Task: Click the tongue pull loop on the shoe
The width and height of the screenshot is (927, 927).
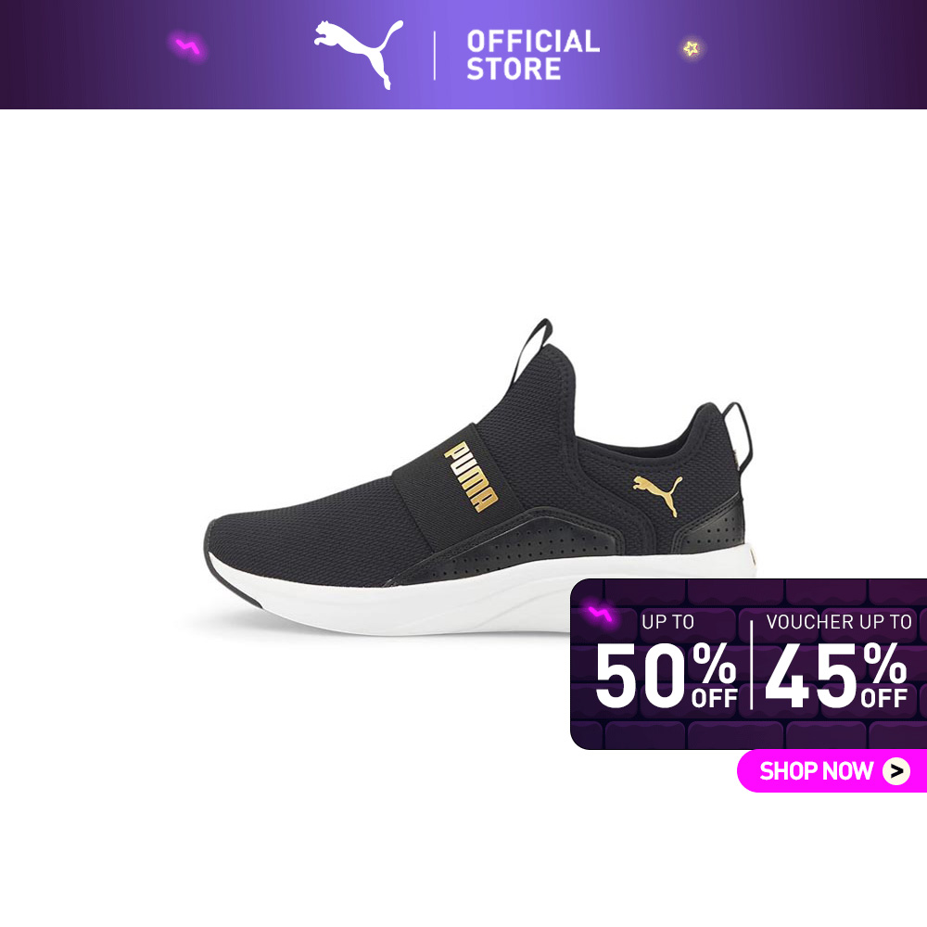Action: (x=533, y=350)
